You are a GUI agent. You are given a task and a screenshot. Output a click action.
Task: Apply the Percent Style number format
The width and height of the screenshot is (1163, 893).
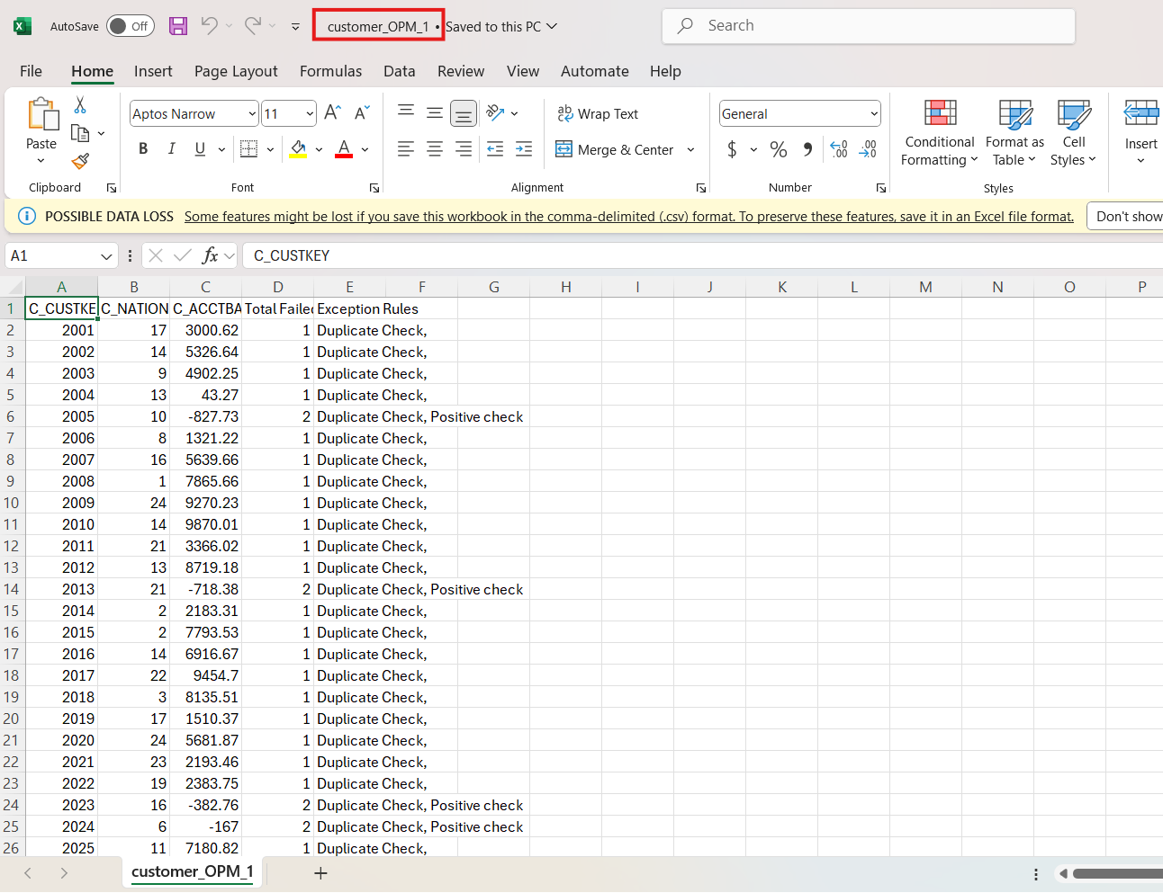coord(779,150)
